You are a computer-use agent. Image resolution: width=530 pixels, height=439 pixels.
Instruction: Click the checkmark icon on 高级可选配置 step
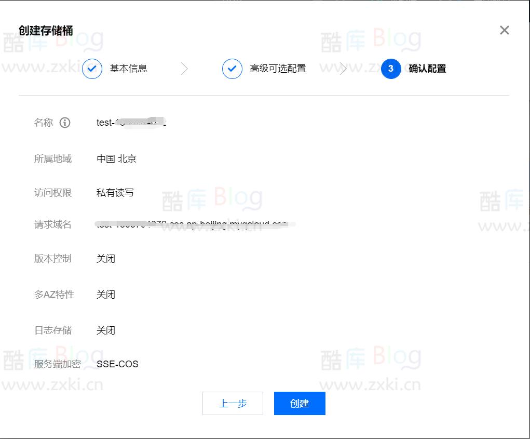point(232,69)
